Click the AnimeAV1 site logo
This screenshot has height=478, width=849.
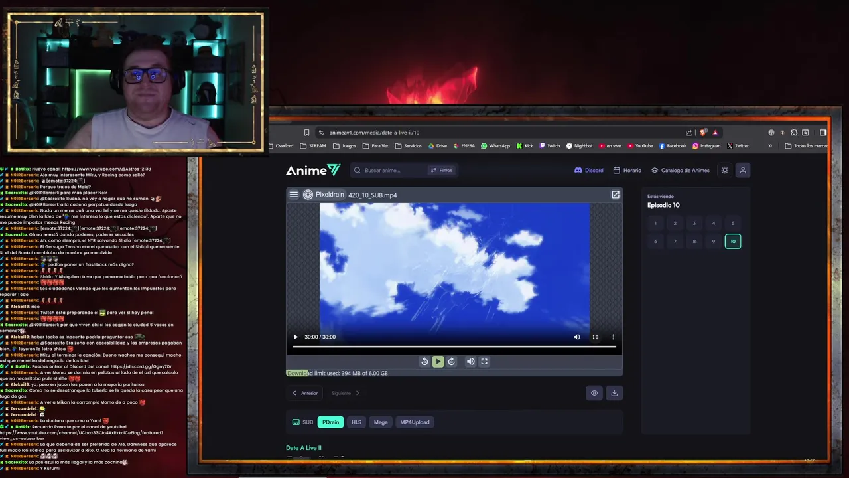(313, 170)
